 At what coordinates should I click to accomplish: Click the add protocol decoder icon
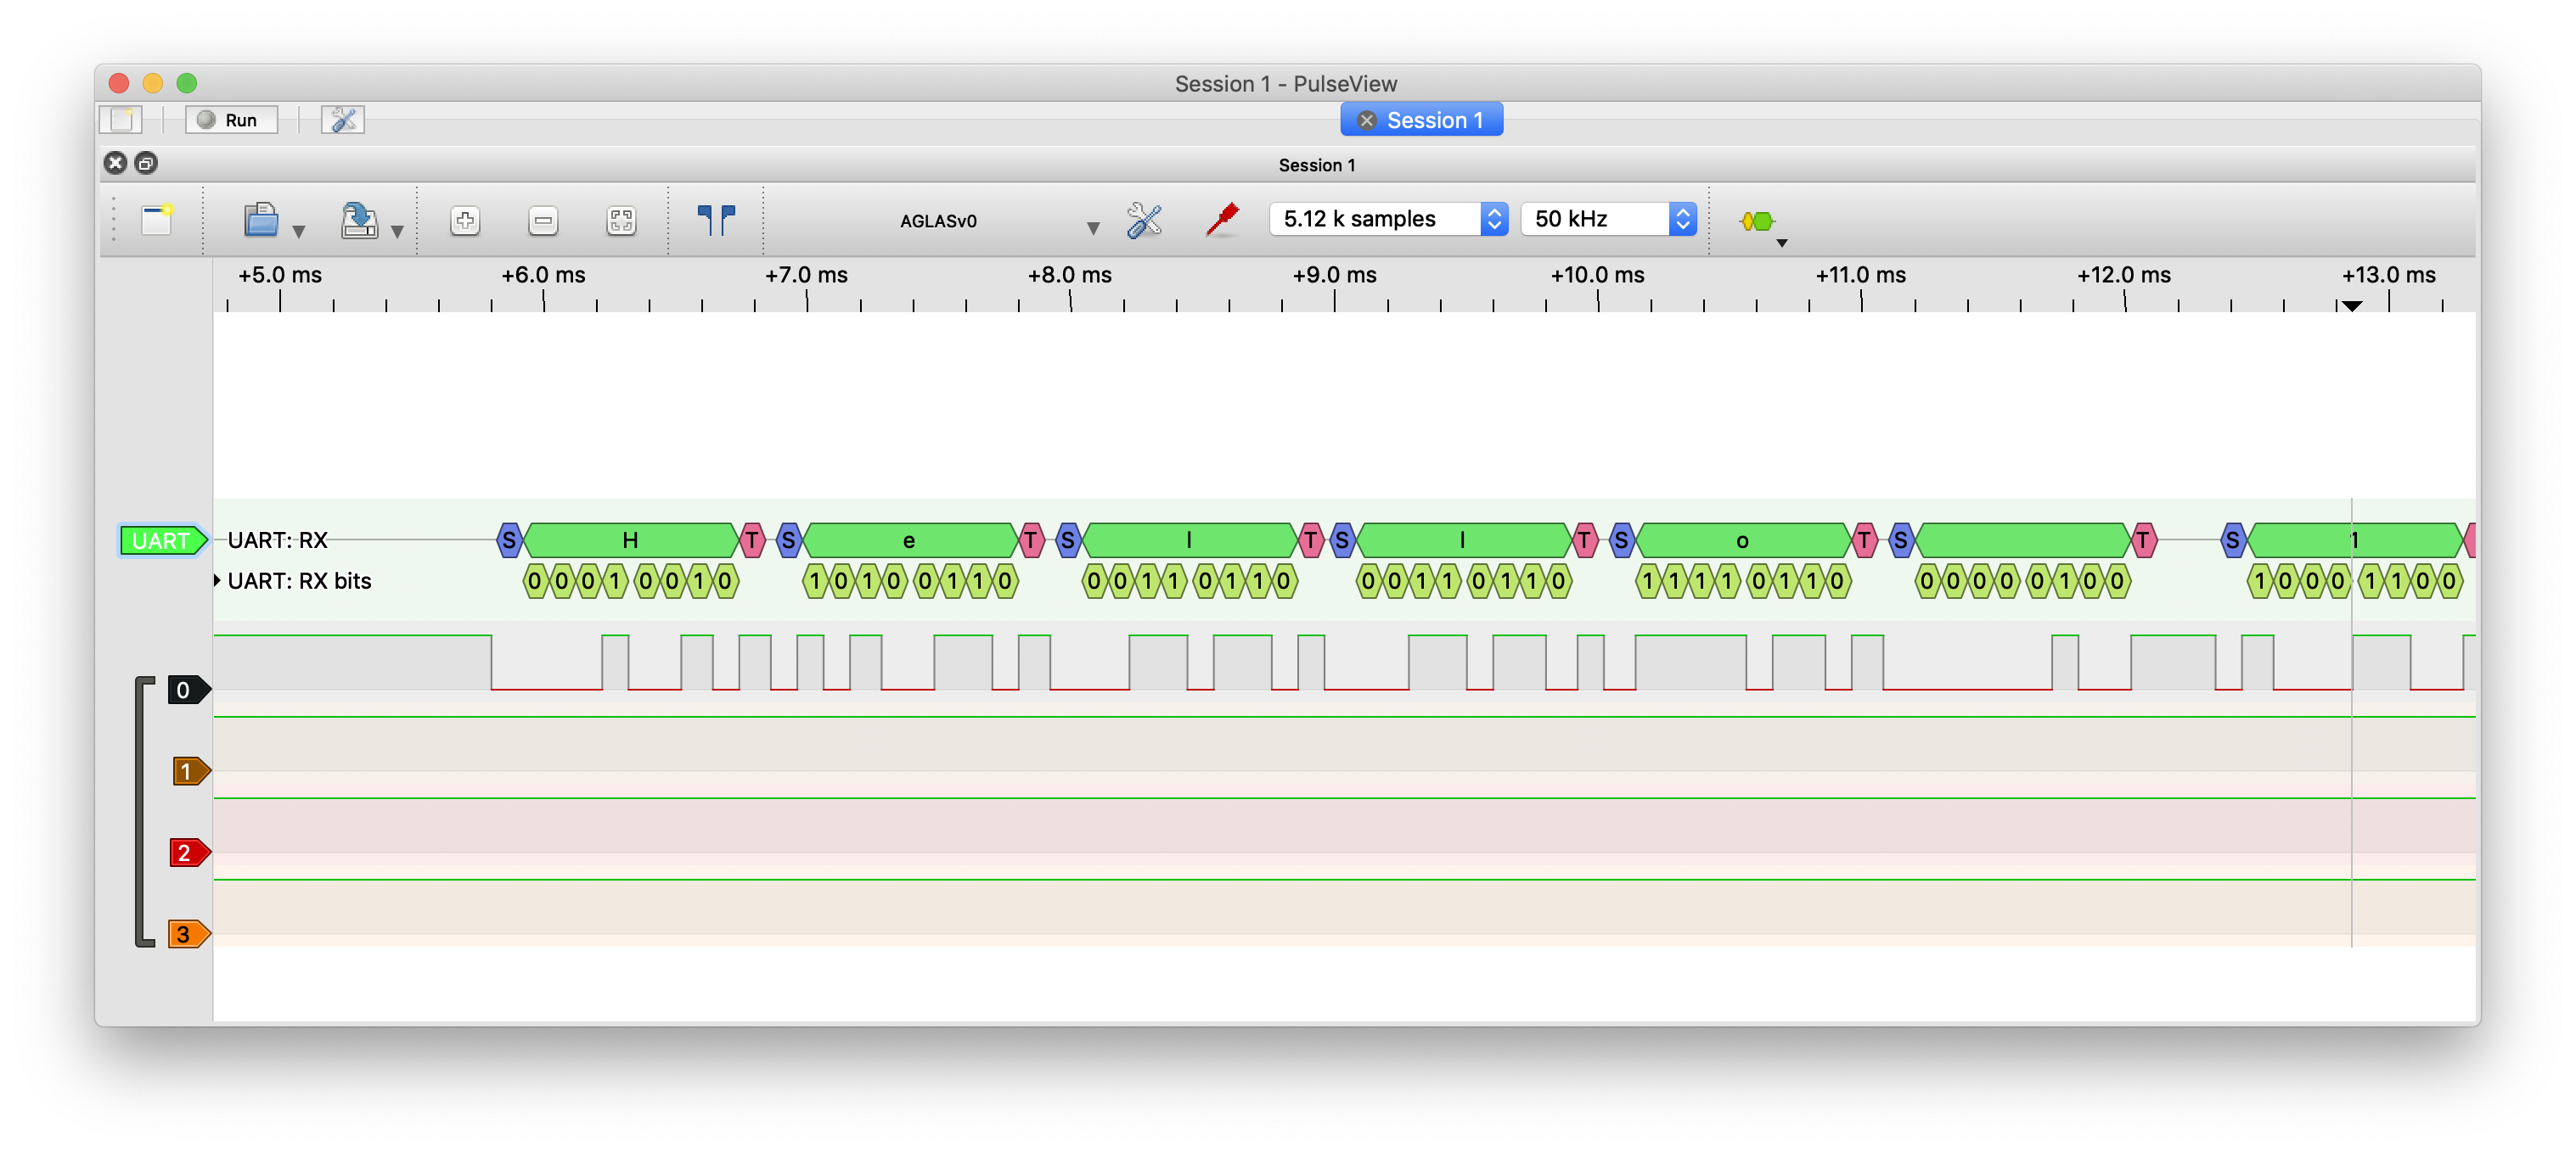pos(1757,221)
